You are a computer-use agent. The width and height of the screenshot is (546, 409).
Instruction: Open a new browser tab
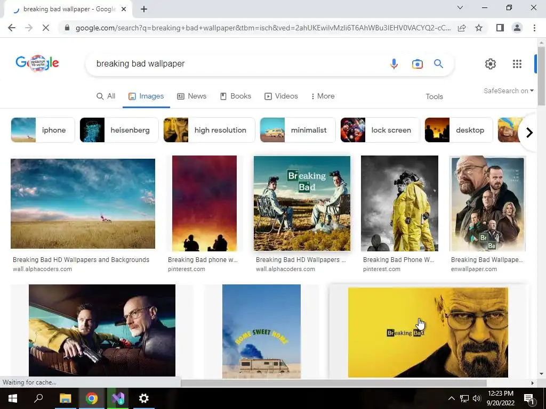144,10
